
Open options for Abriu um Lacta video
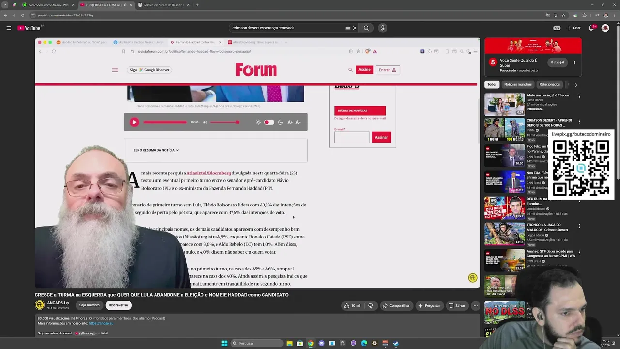coord(579,96)
